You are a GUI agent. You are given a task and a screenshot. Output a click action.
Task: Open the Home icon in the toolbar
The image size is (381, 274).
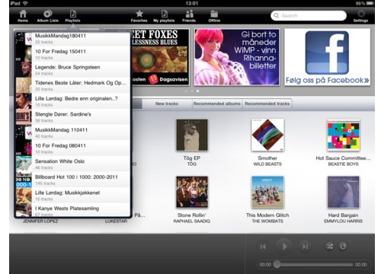click(23, 16)
